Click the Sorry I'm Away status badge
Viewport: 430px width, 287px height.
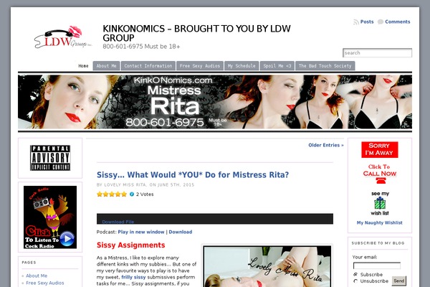click(380, 150)
